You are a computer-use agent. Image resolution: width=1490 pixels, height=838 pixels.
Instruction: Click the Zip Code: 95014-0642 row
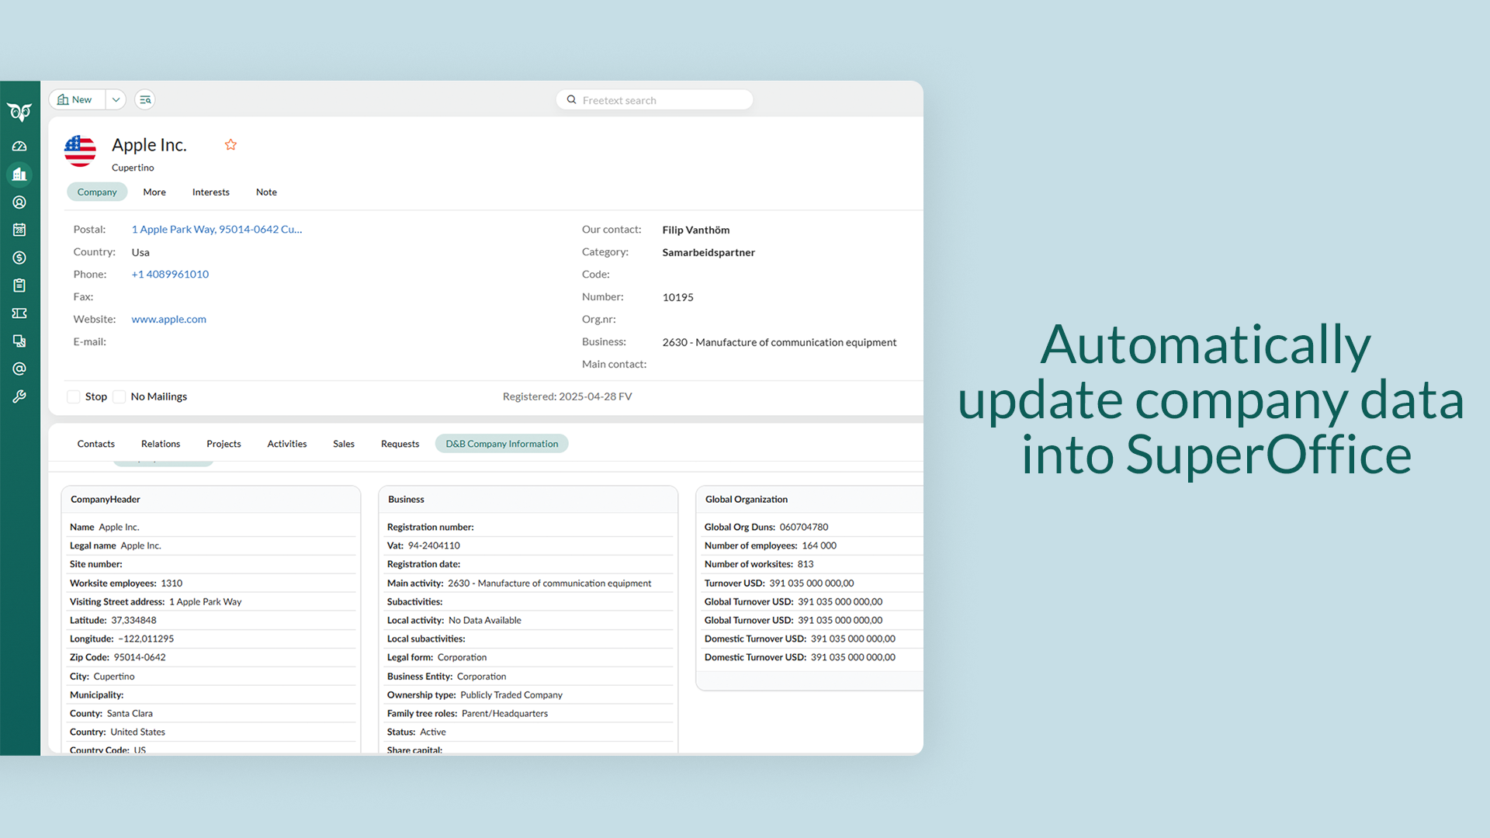(211, 657)
